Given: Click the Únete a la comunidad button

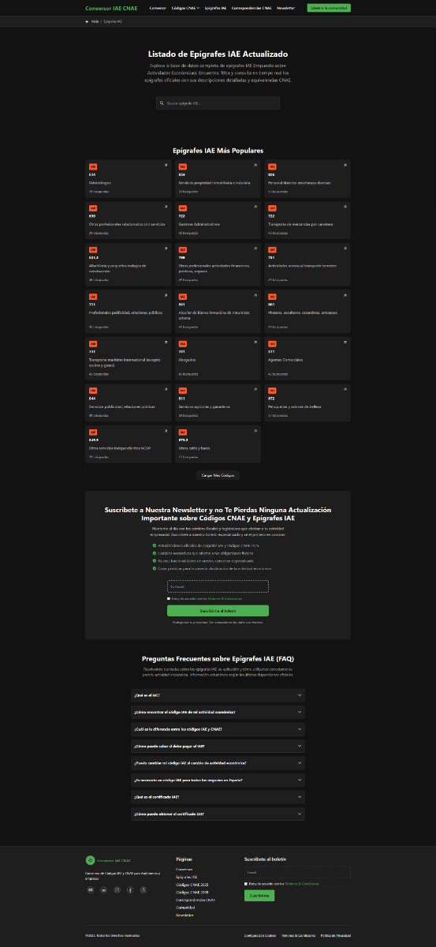Looking at the screenshot, I should tap(329, 7).
